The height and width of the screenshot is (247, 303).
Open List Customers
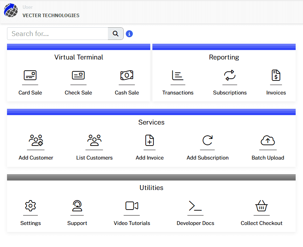click(94, 141)
